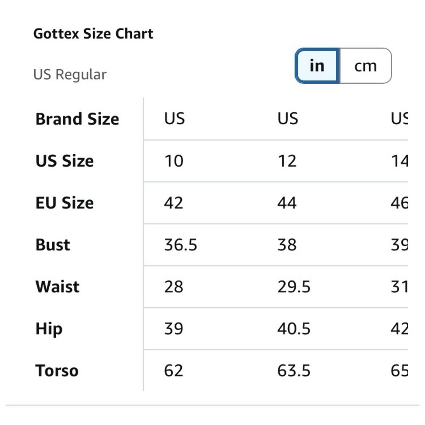Select the EU Size row header
This screenshot has width=425, height=425.
(x=65, y=203)
